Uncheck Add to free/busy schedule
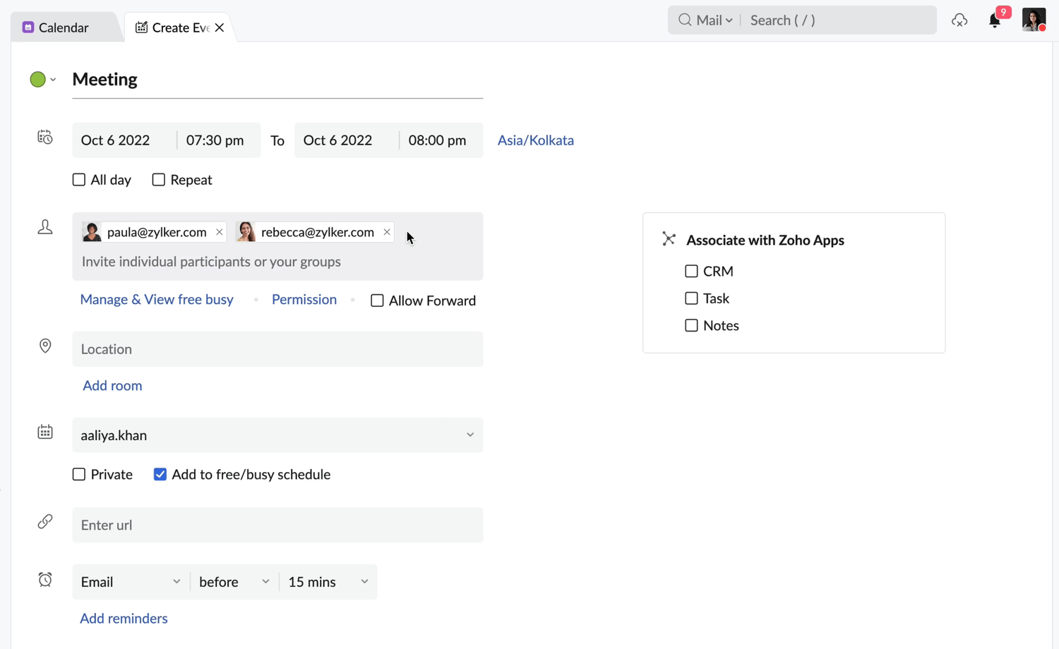Screen dimensions: 1059x649 (x=160, y=475)
